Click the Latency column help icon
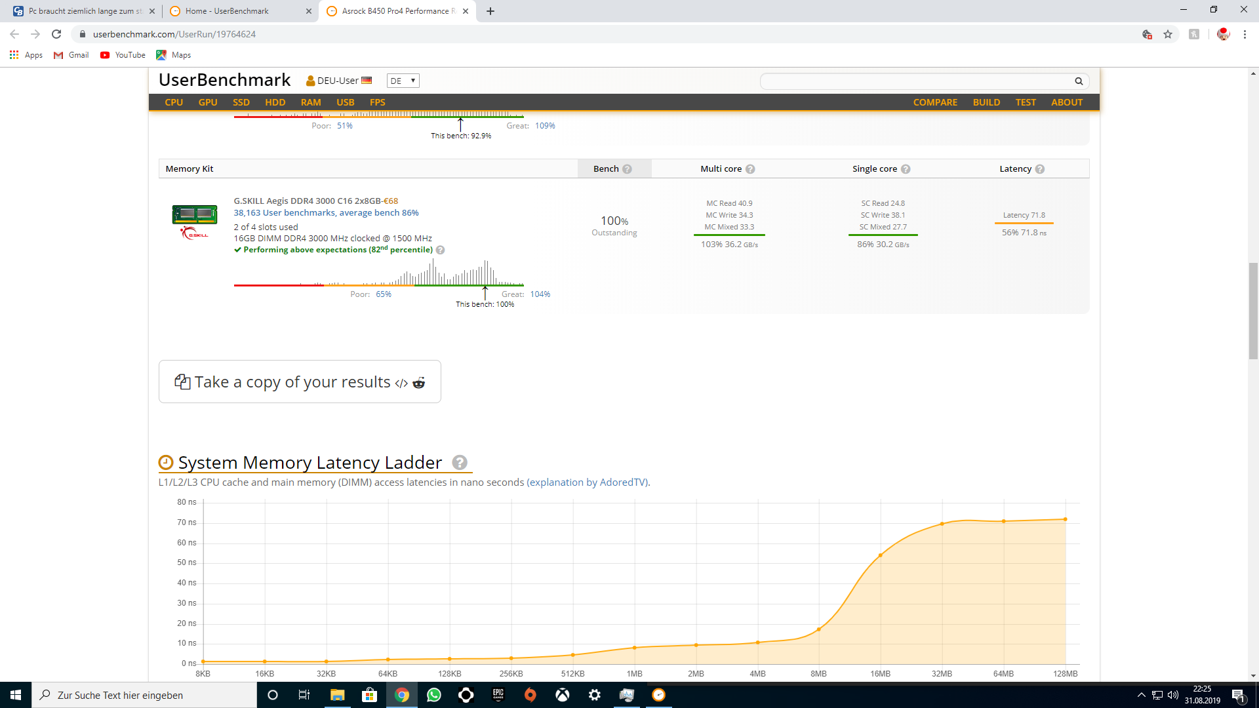This screenshot has width=1259, height=708. 1039,169
